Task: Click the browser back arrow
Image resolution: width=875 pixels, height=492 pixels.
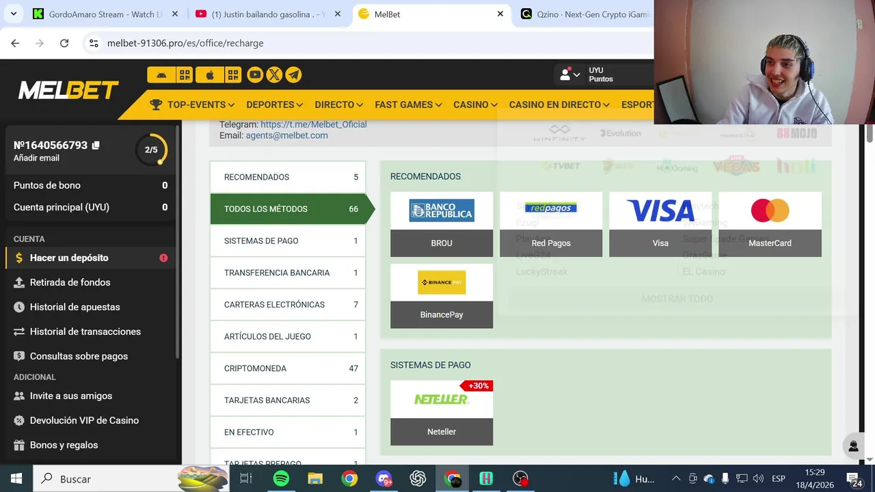Action: (x=15, y=43)
